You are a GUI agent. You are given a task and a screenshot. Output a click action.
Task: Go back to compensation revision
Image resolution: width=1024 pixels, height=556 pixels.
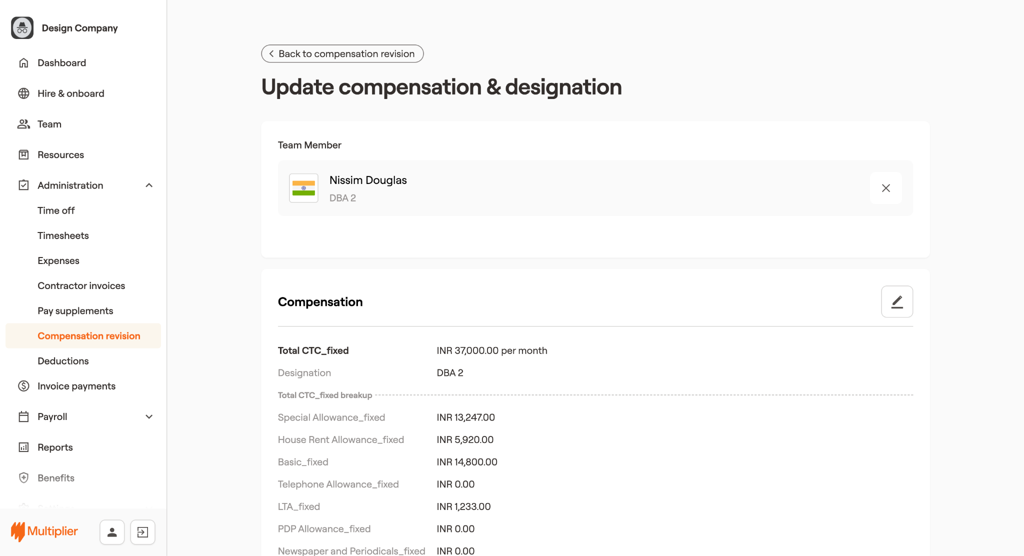coord(342,53)
